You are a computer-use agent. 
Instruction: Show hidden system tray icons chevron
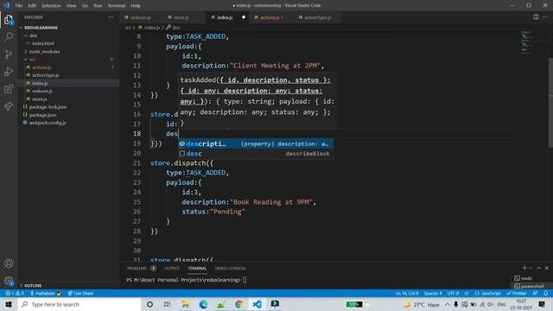click(x=448, y=304)
